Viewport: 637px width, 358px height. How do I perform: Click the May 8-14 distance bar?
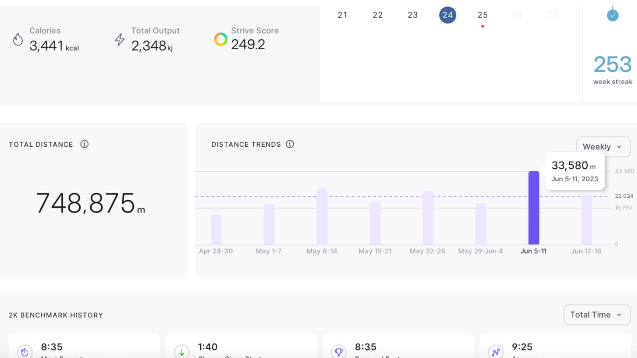(x=322, y=217)
